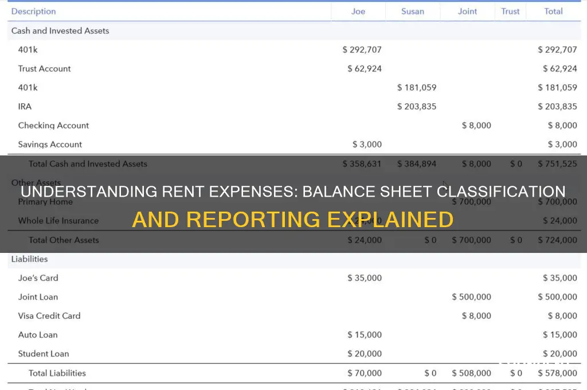
Task: Click the Total column $ 20,000 value
Action: [x=560, y=354]
